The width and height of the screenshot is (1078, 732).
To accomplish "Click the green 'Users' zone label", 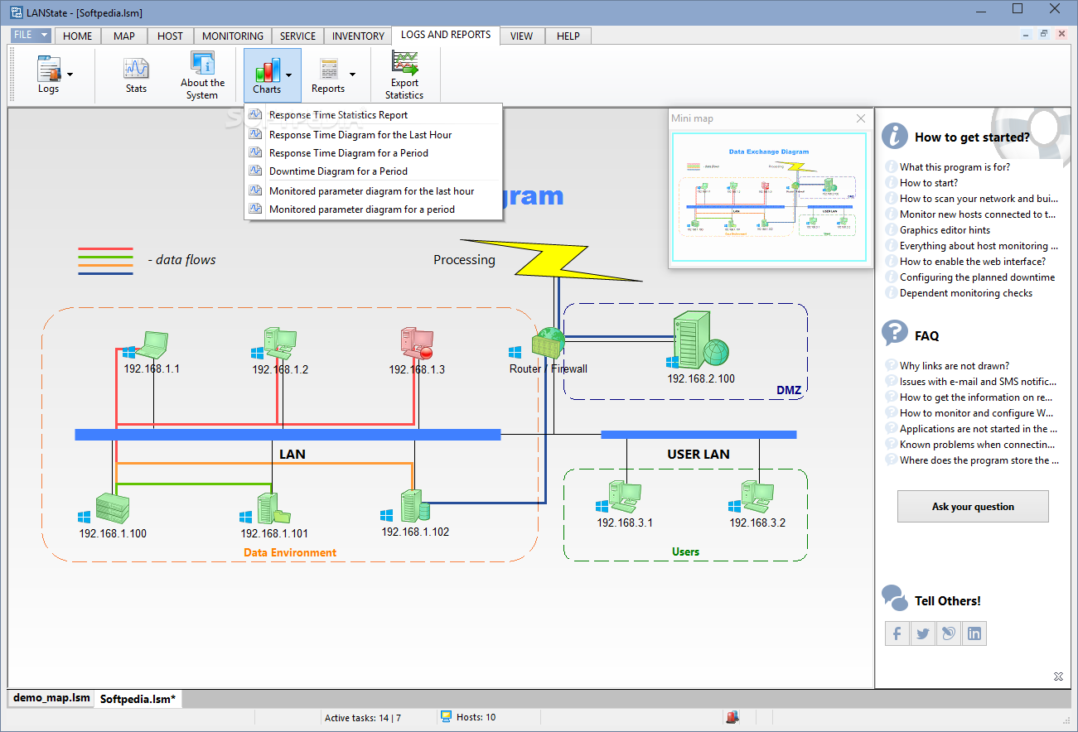I will (x=685, y=551).
